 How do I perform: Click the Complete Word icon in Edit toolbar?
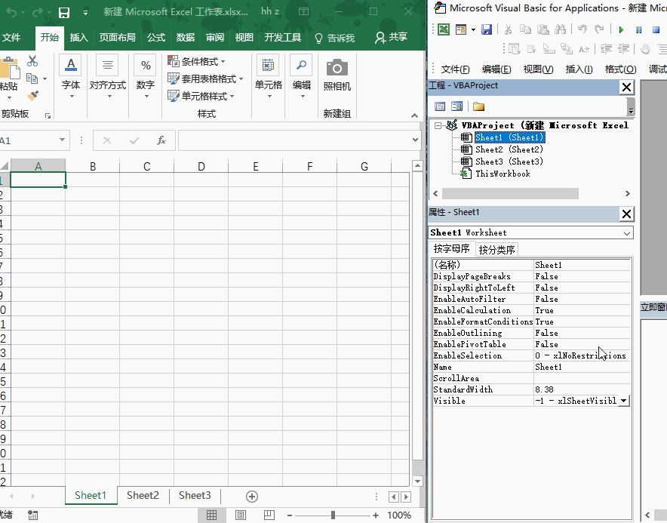coord(584,49)
